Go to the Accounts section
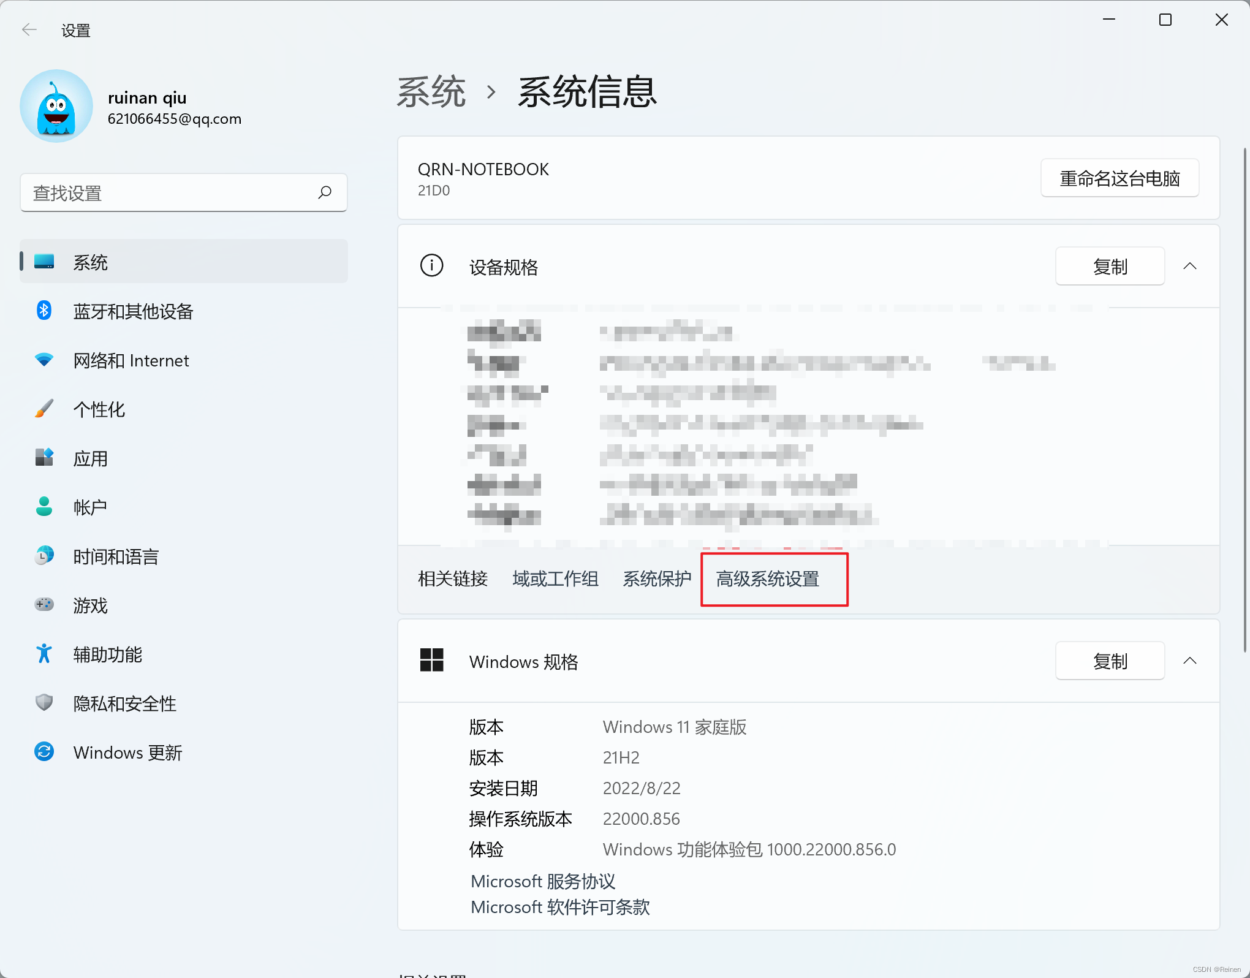The image size is (1250, 978). click(90, 507)
